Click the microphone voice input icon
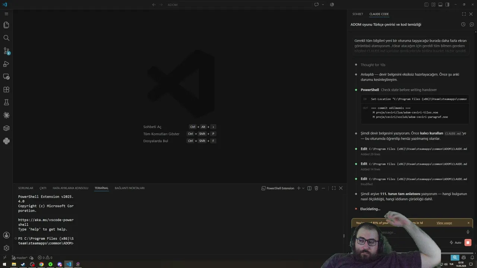 click(x=468, y=232)
